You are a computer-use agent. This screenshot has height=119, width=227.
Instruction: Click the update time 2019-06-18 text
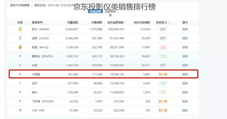pos(55,5)
